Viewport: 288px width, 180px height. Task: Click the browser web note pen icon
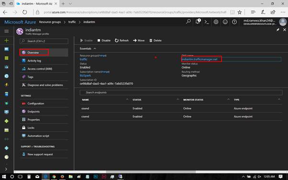coord(263,12)
